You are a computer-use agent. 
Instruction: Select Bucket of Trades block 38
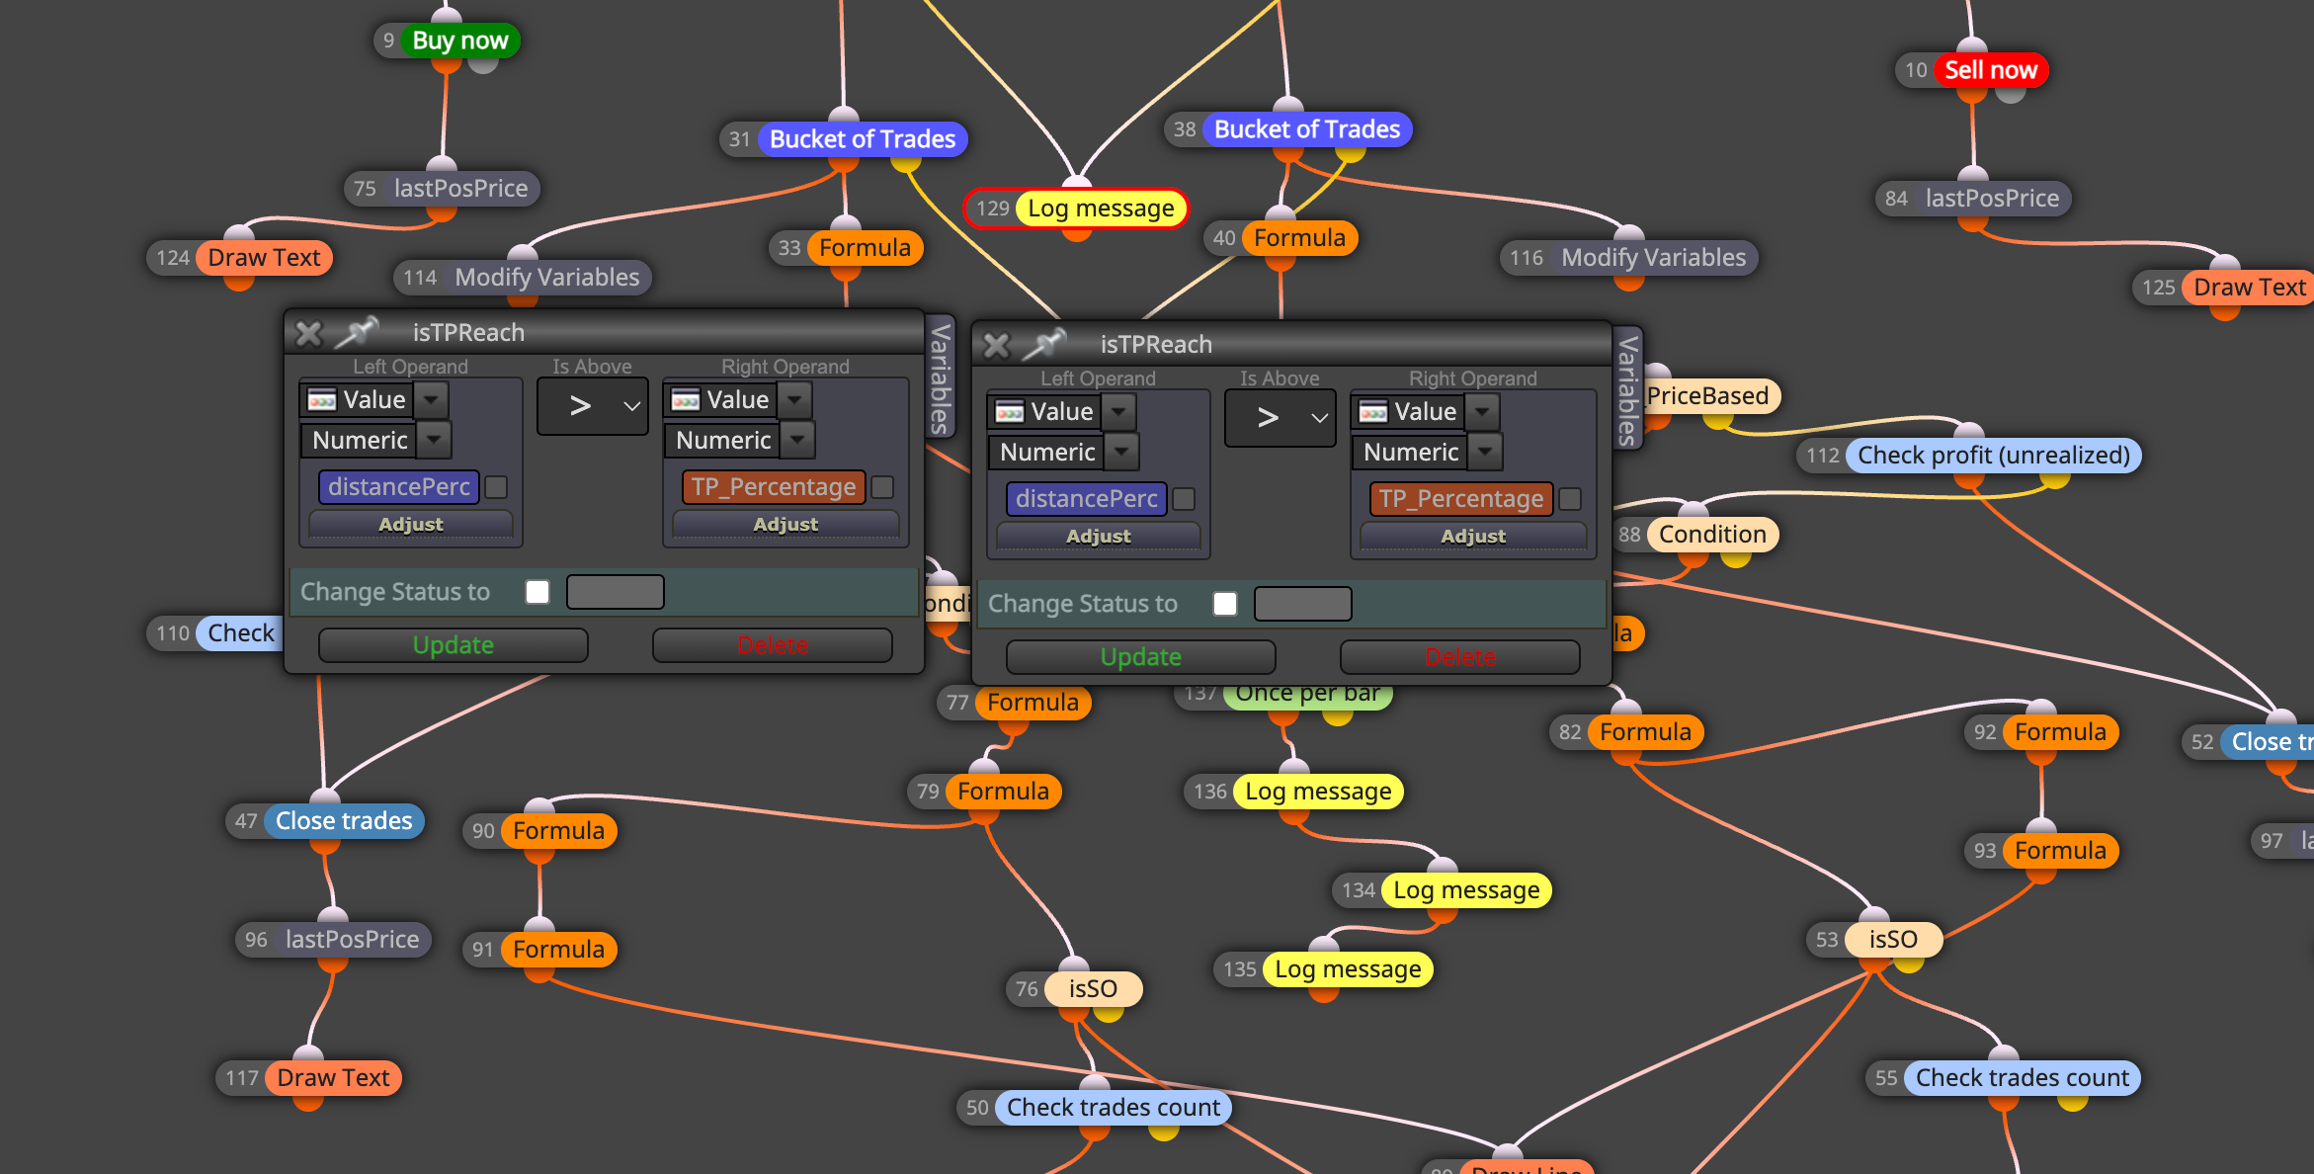pos(1307,129)
